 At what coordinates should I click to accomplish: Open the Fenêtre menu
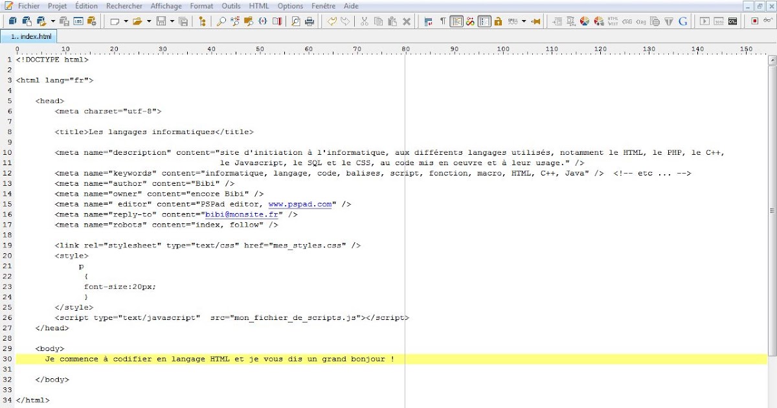pos(323,6)
